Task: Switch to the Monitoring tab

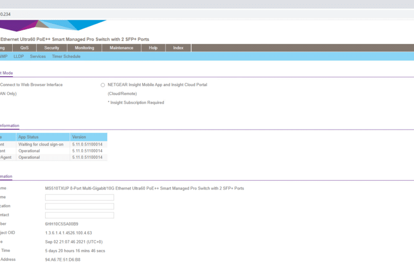Action: (x=84, y=48)
